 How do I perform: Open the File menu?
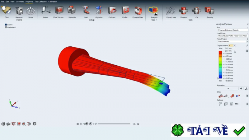2,2
